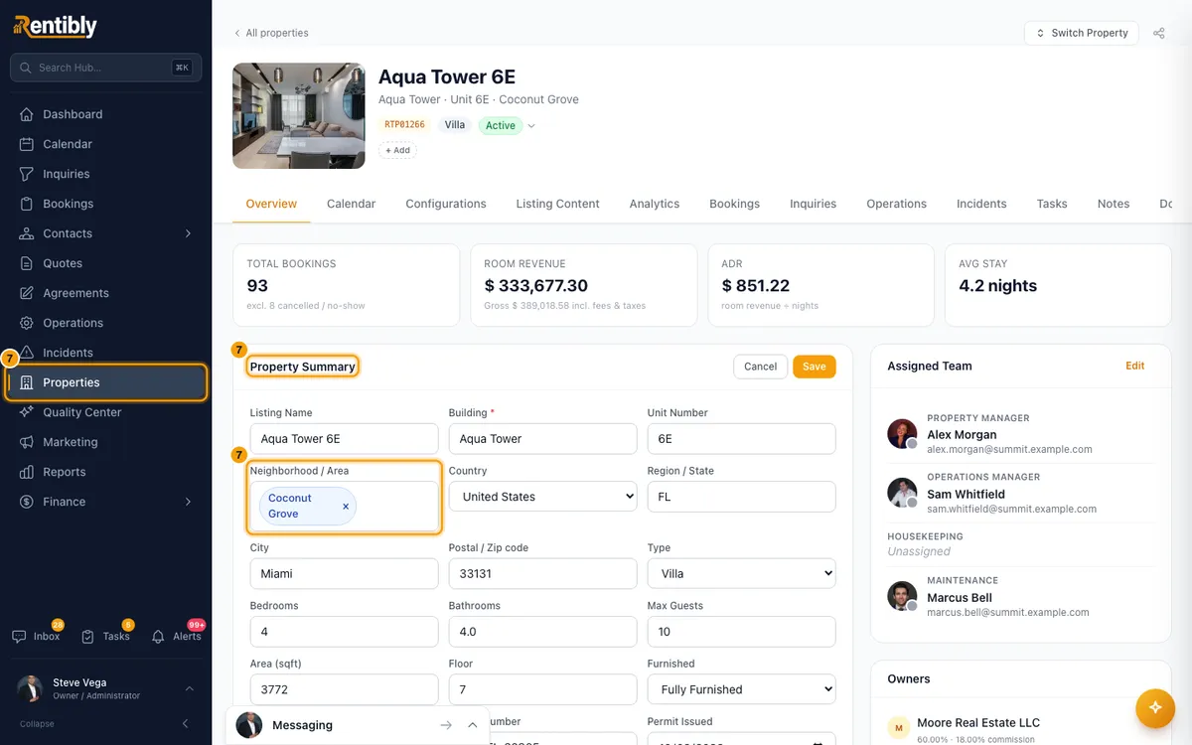Image resolution: width=1192 pixels, height=745 pixels.
Task: Open the property Bookings tab
Action: (x=734, y=204)
